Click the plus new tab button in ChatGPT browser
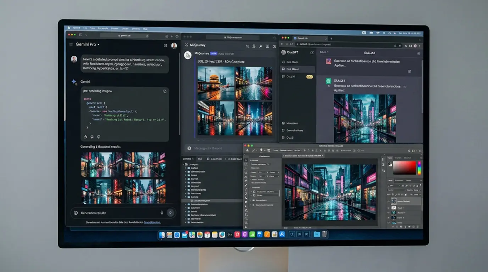Viewport: 488px width, 272px height. [331, 38]
